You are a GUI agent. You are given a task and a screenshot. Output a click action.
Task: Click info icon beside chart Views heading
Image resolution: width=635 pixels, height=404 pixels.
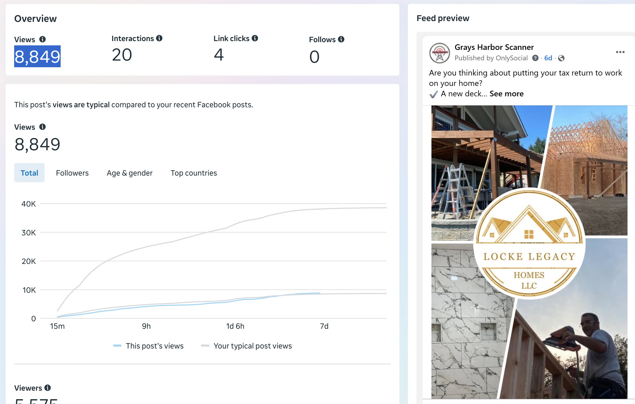[x=42, y=127]
